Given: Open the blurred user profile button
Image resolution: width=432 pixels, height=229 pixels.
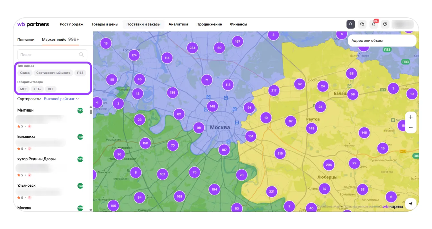Looking at the screenshot, I should coord(402,24).
